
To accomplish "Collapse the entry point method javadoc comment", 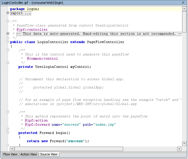I will tap(8, 112).
